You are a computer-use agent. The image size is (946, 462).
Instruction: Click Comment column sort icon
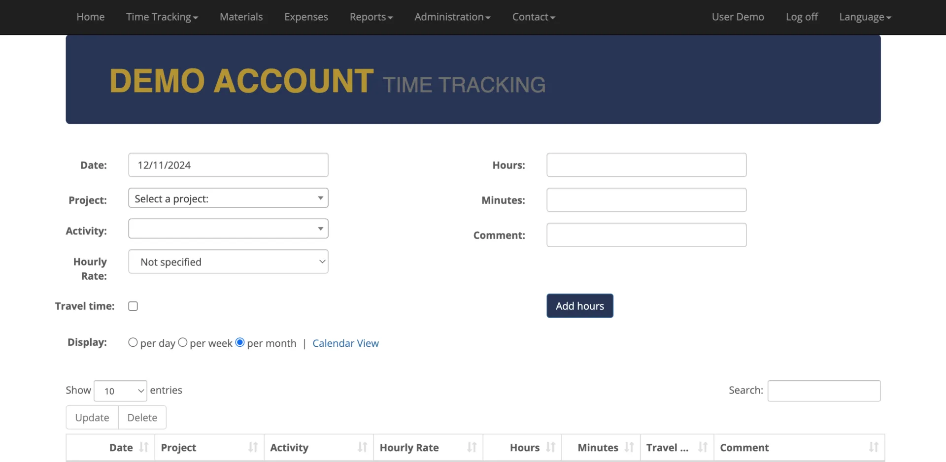tap(873, 447)
